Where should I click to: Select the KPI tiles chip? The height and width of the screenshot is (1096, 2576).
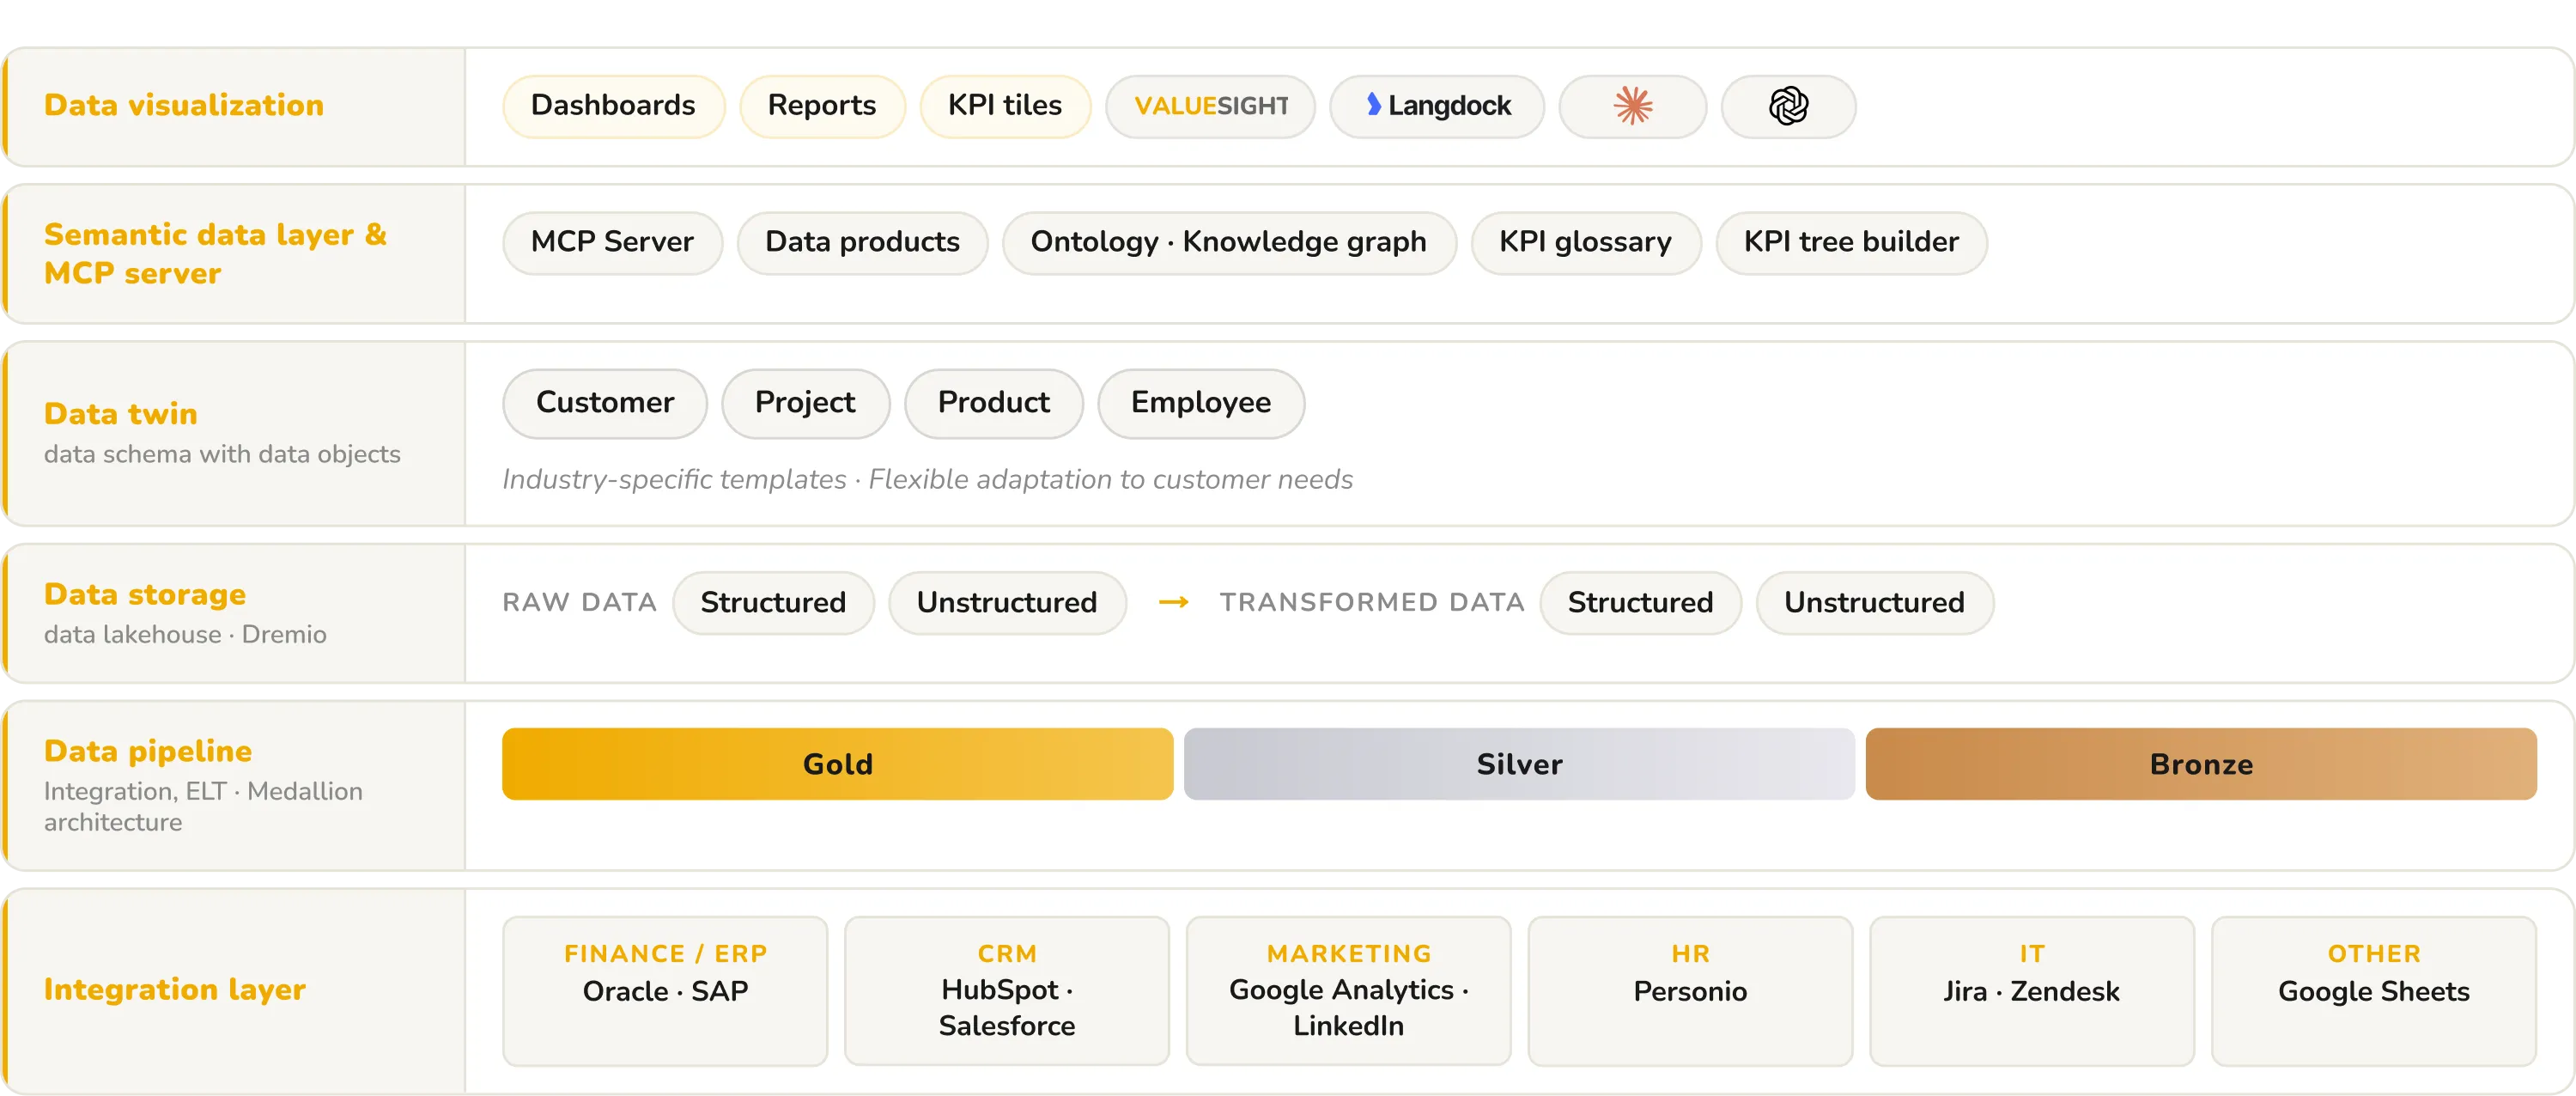pyautogui.click(x=1005, y=106)
